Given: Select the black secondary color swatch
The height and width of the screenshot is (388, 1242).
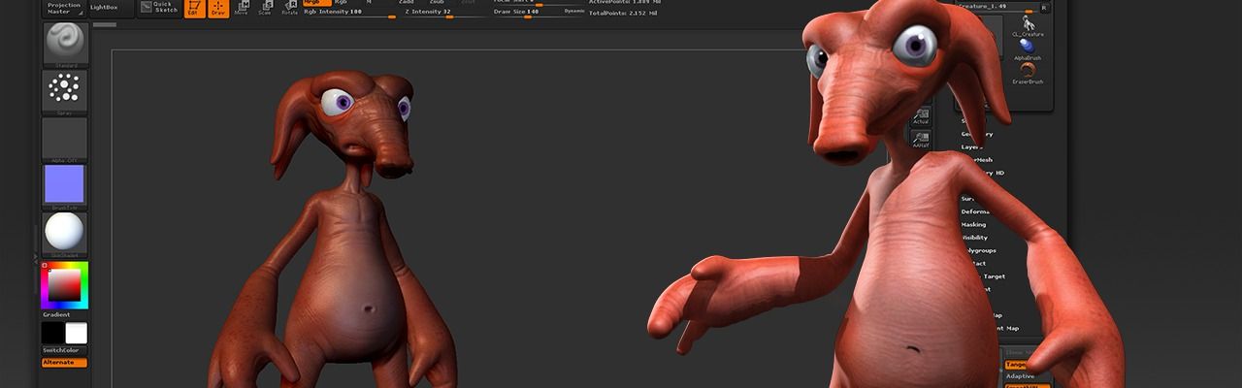Looking at the screenshot, I should pyautogui.click(x=53, y=334).
